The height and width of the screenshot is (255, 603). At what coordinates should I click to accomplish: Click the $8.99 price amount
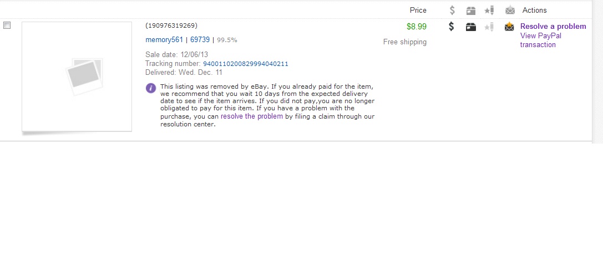coord(416,26)
